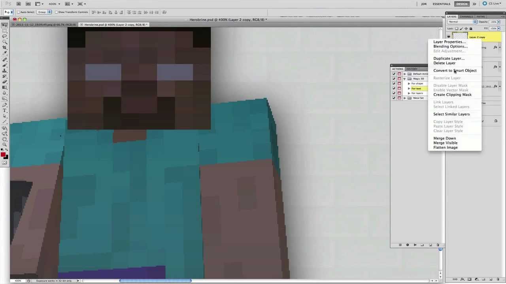This screenshot has height=284, width=506.
Task: Select the Move tool in toolbox
Action: pos(4,25)
